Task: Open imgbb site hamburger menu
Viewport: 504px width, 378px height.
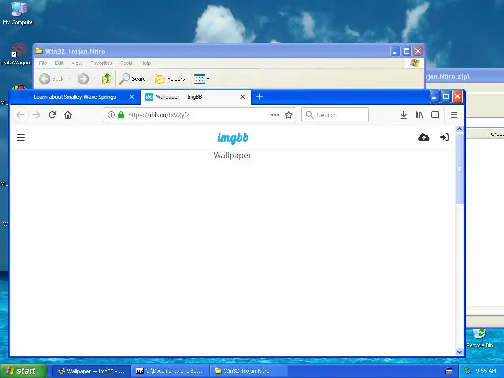Action: pyautogui.click(x=21, y=138)
